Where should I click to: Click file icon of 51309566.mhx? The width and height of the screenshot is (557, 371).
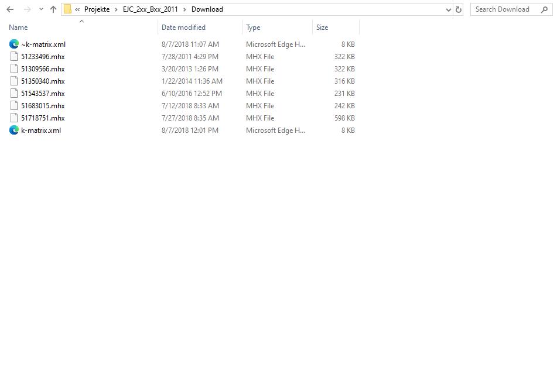pyautogui.click(x=14, y=69)
